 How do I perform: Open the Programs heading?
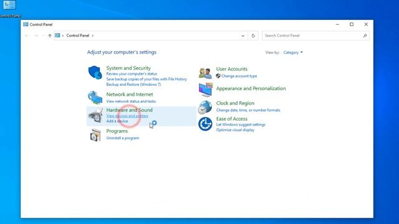coord(117,131)
